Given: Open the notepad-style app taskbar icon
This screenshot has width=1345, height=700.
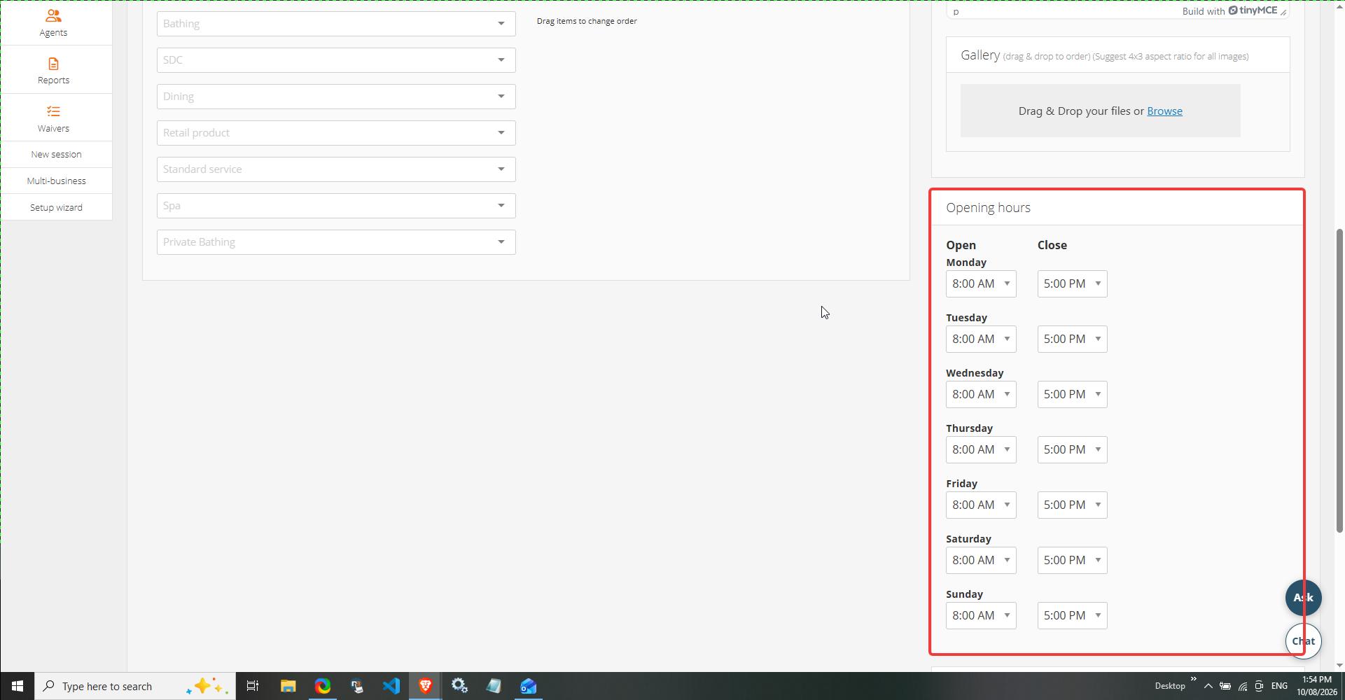Looking at the screenshot, I should pyautogui.click(x=494, y=686).
